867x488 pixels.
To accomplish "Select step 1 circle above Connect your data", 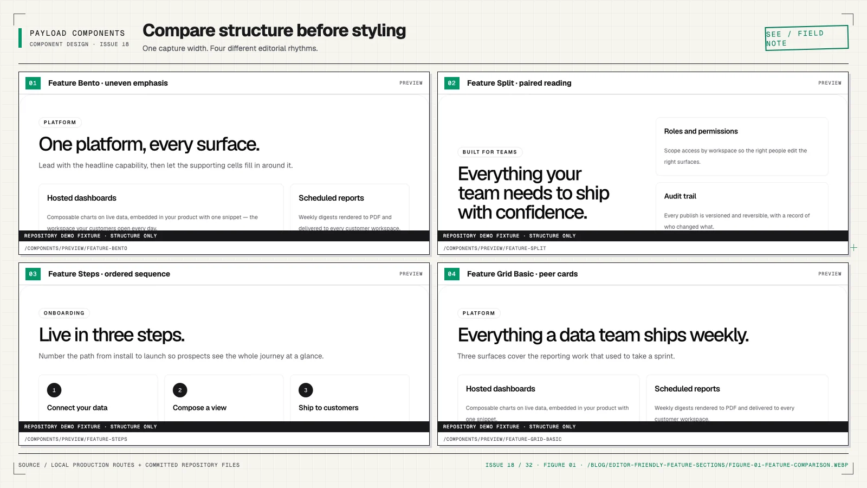I will (x=54, y=390).
